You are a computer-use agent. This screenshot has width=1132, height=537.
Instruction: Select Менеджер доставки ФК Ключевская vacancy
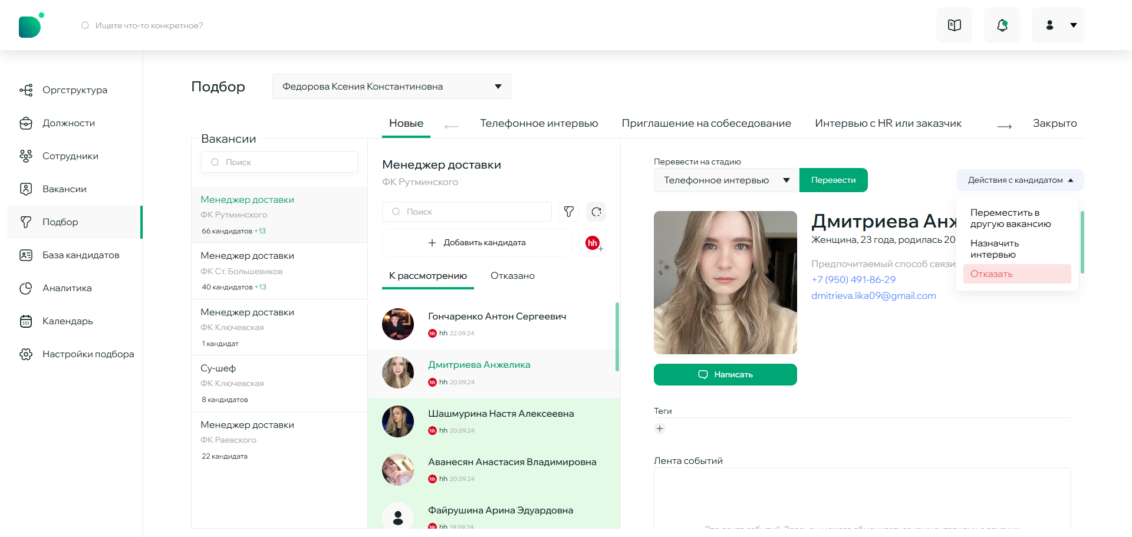(x=279, y=328)
